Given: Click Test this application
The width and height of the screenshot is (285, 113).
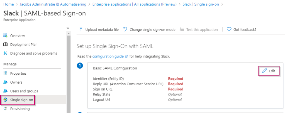Looking at the screenshot, I should (x=199, y=29).
